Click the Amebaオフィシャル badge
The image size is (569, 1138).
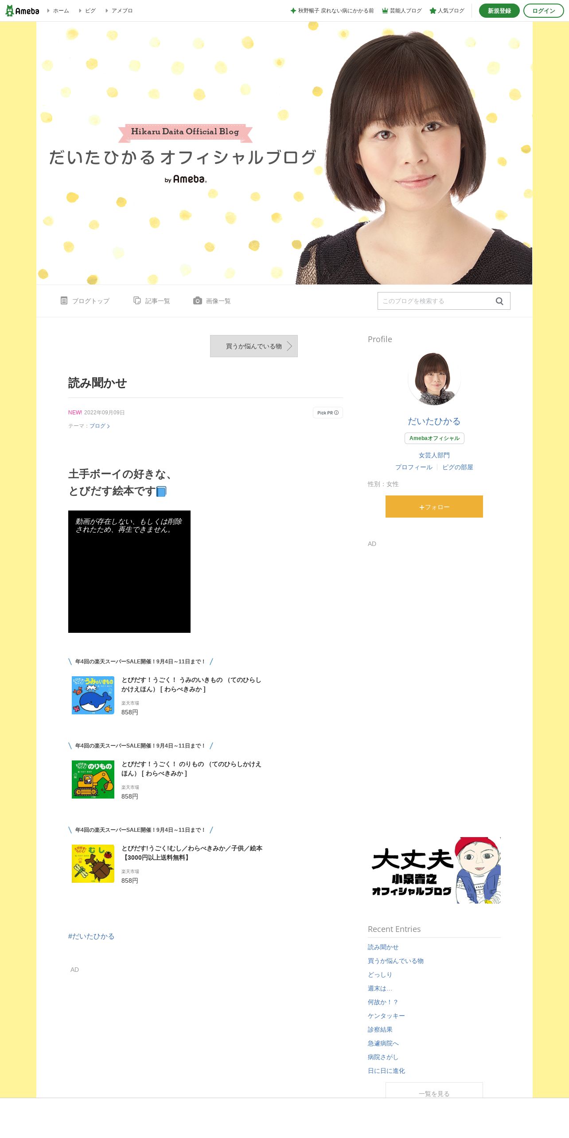(434, 438)
